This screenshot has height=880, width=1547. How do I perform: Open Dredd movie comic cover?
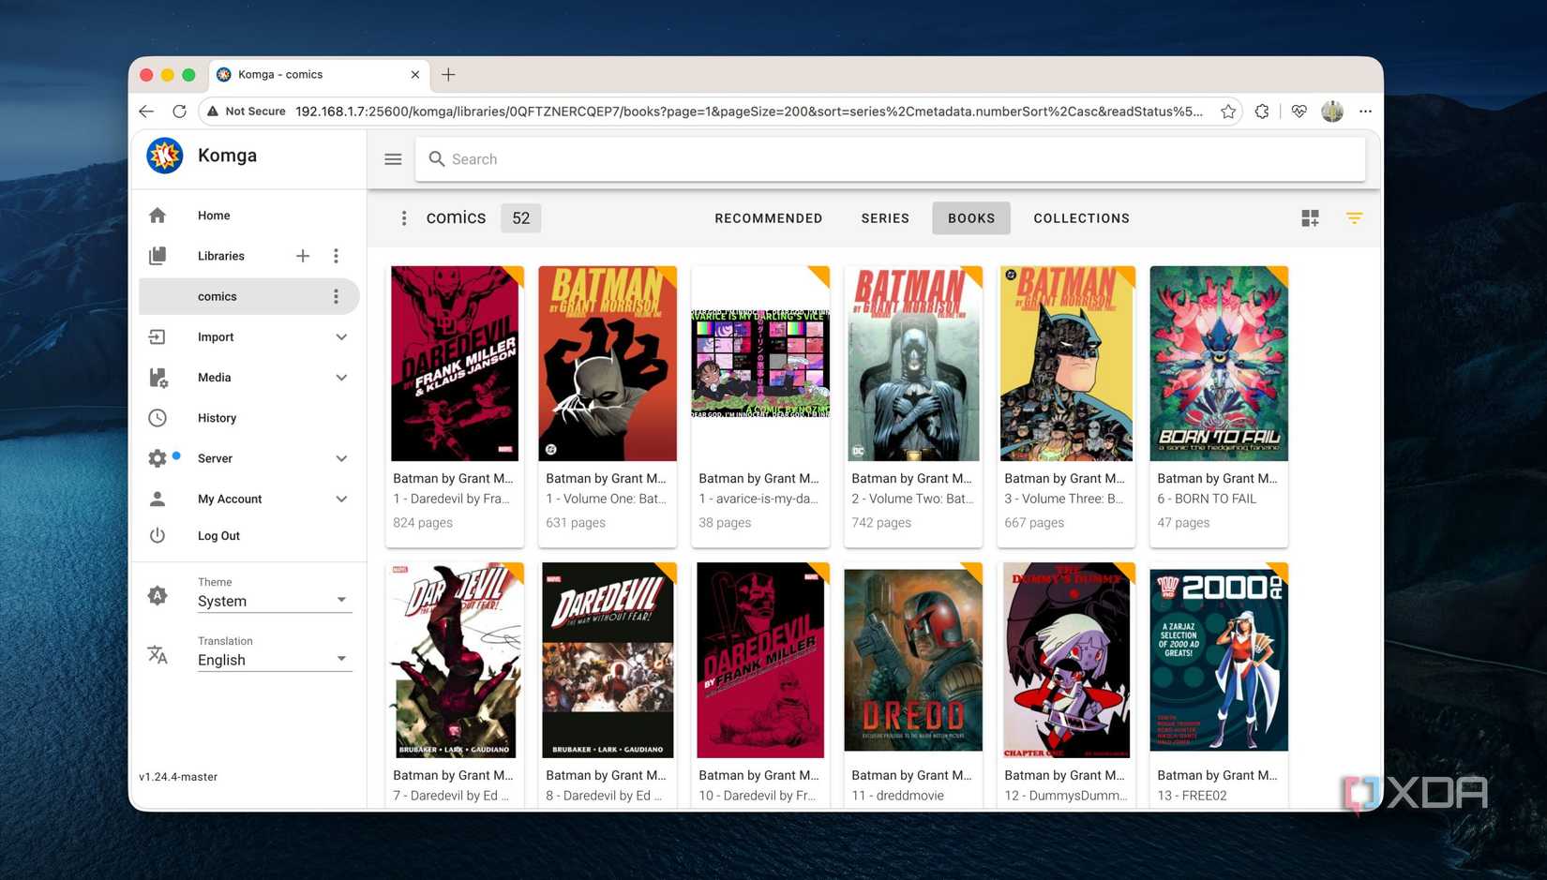click(913, 660)
